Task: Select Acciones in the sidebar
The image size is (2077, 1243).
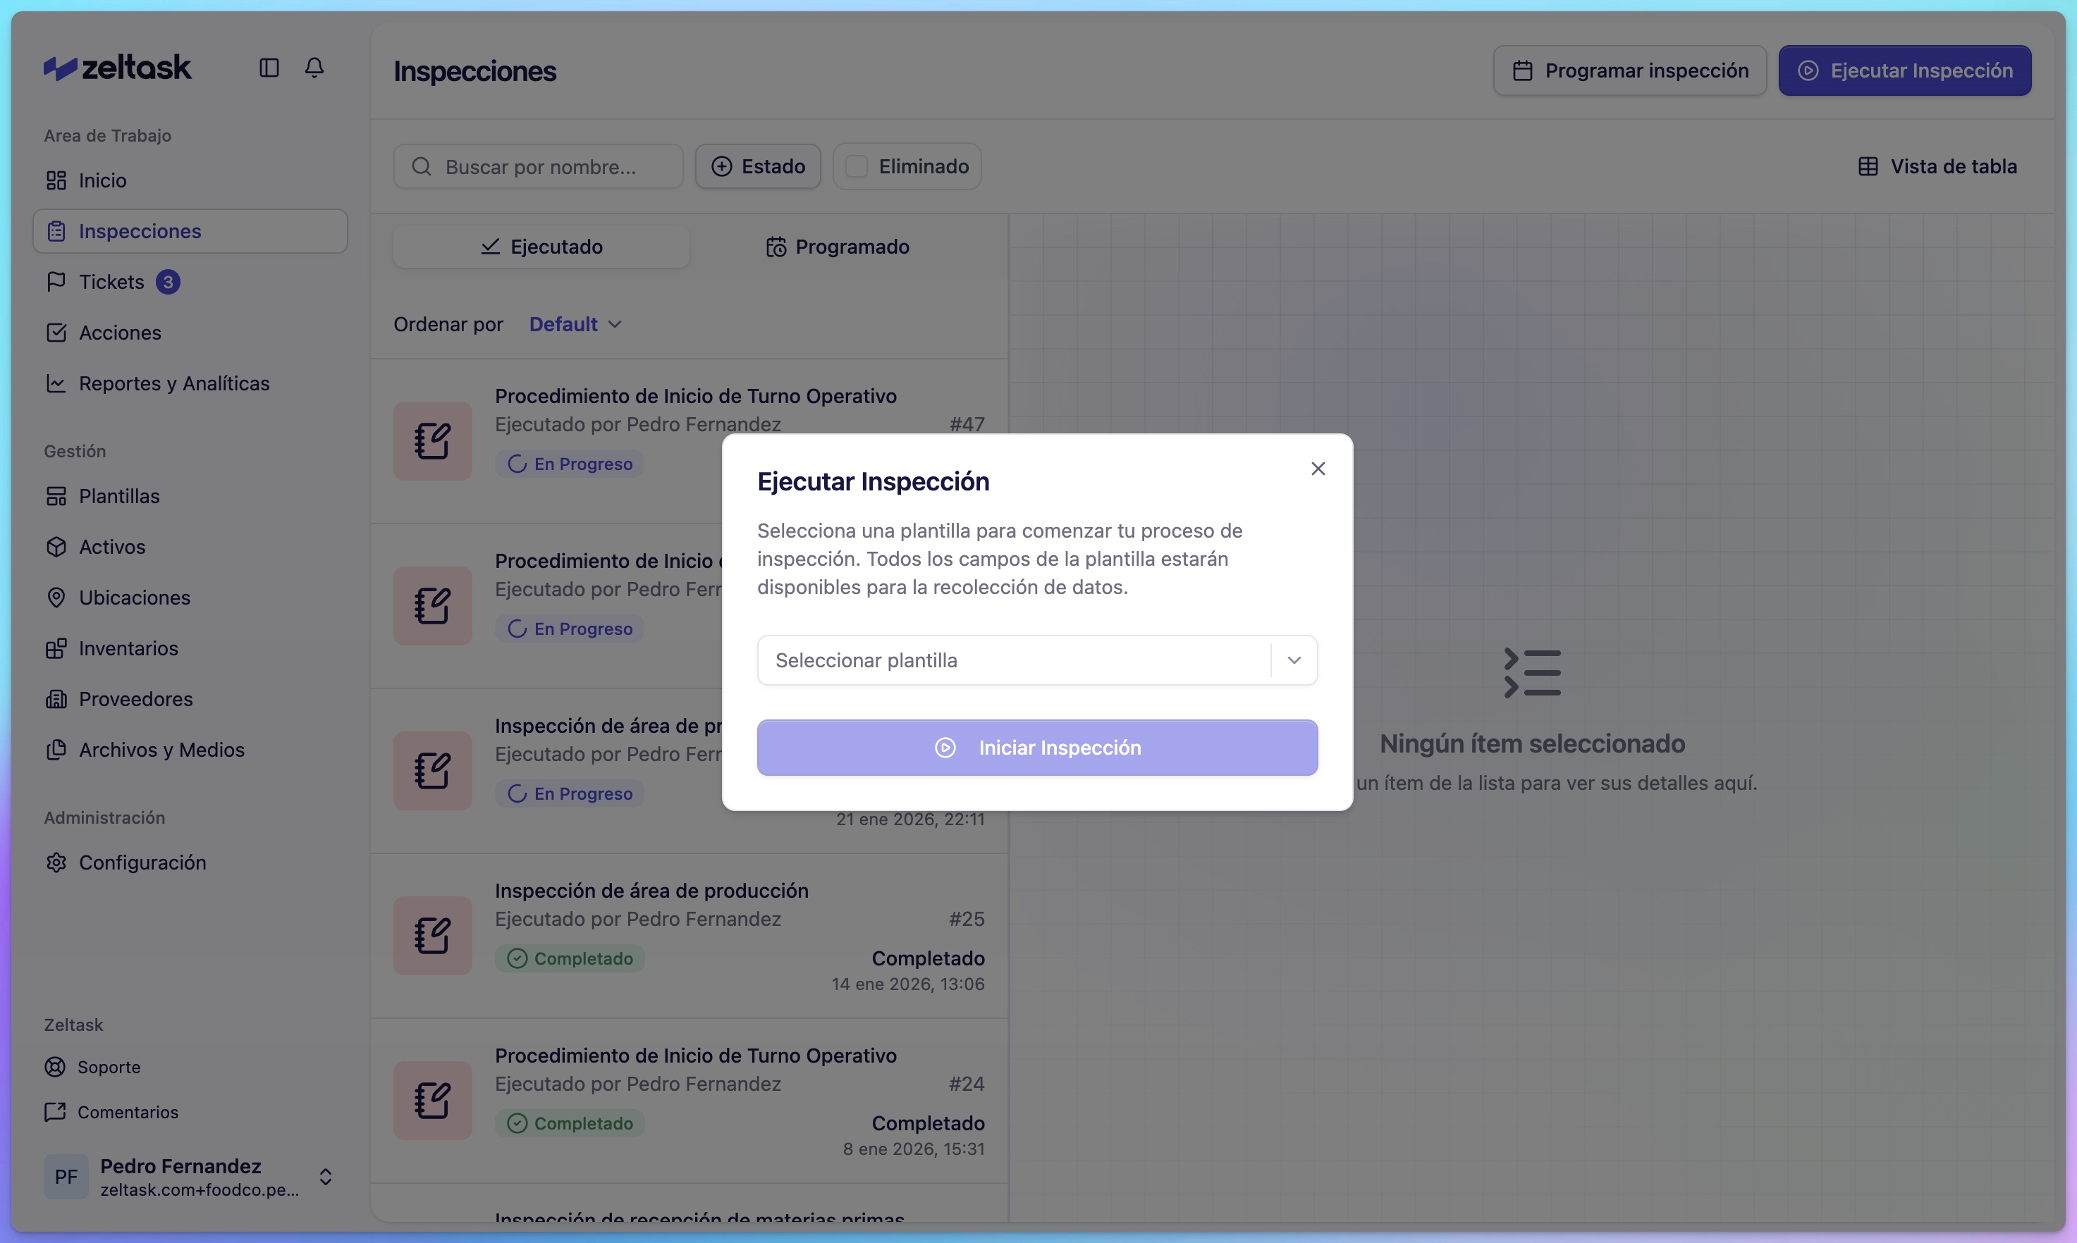Action: (120, 333)
